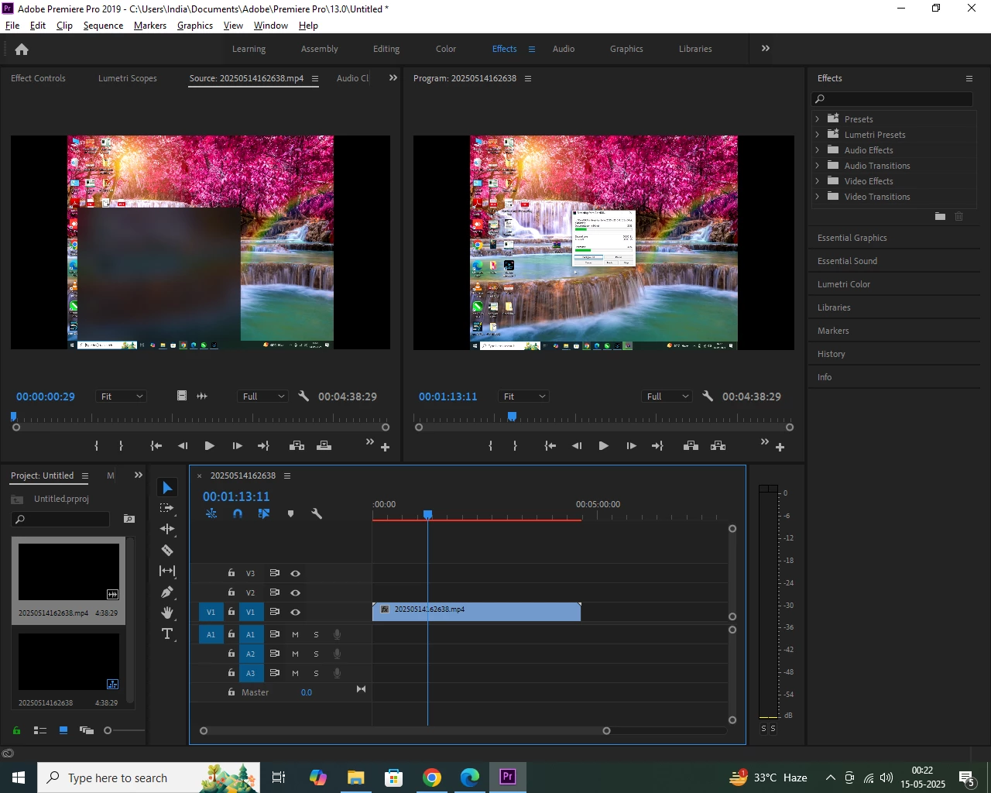Select the Slip tool

(x=167, y=571)
